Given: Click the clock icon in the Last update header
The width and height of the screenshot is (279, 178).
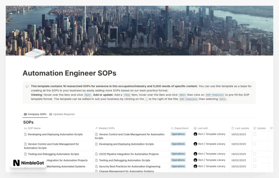Looking at the screenshot, I should (232, 128).
